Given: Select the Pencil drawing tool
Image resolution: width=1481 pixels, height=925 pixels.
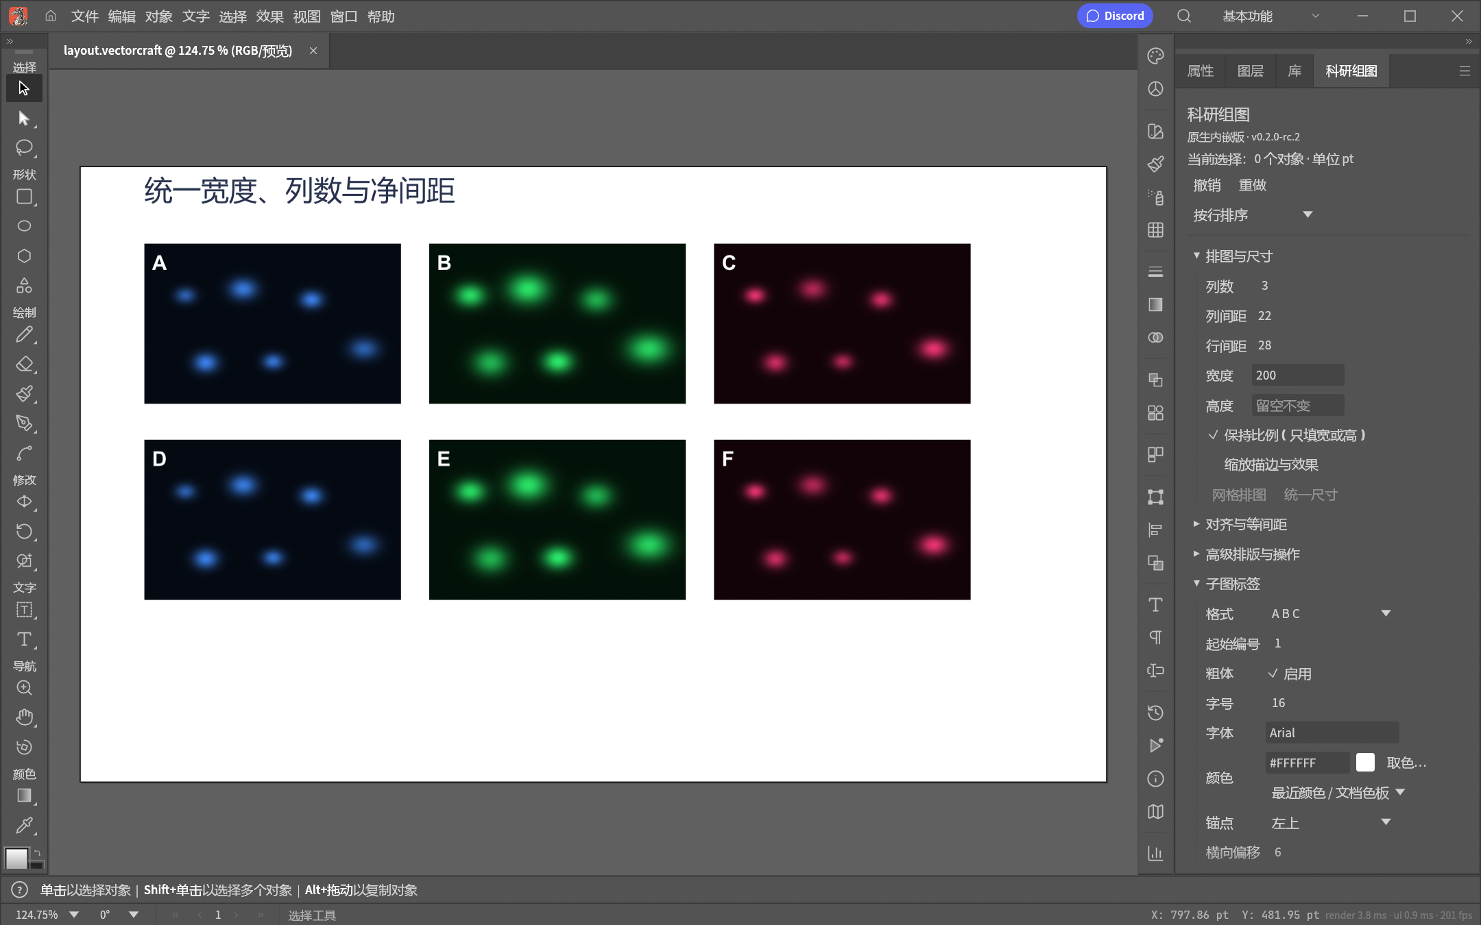Looking at the screenshot, I should 24,334.
